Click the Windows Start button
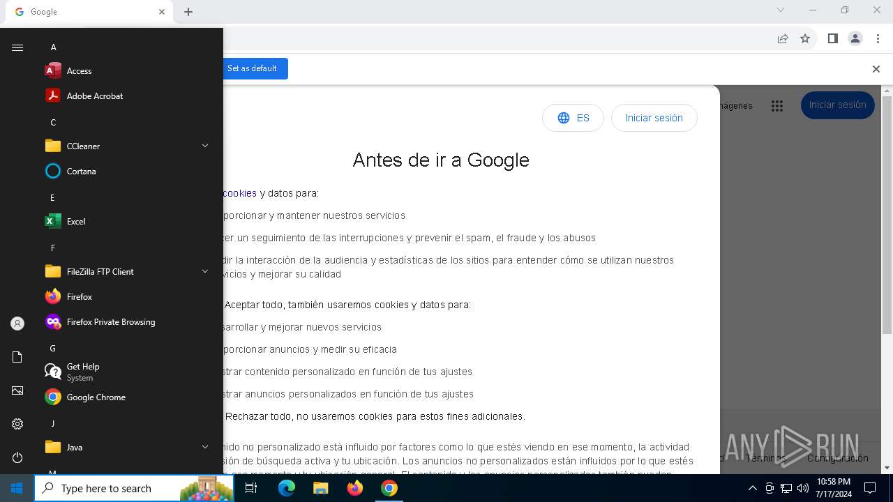This screenshot has width=893, height=502. pyautogui.click(x=17, y=488)
